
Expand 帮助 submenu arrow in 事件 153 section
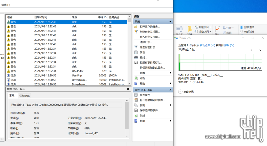(171, 121)
